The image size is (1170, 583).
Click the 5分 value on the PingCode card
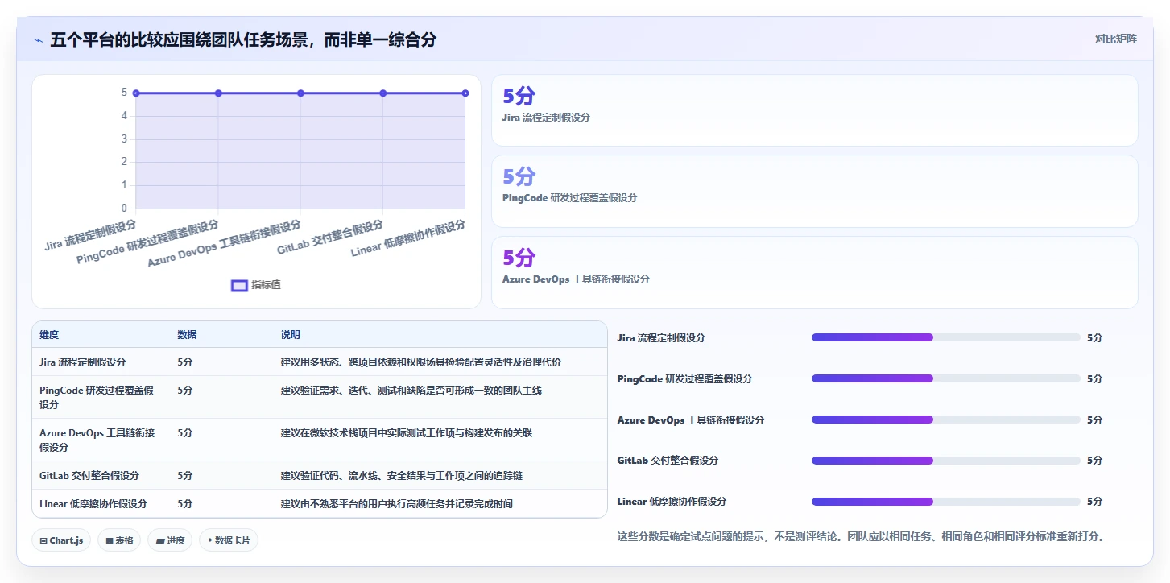[519, 176]
